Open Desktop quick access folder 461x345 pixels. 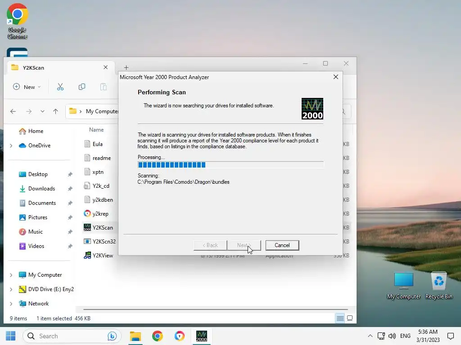38,174
